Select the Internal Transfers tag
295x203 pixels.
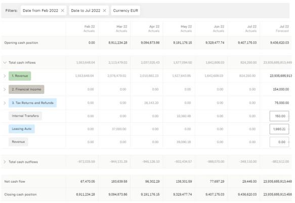click(x=25, y=116)
